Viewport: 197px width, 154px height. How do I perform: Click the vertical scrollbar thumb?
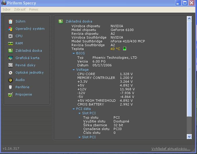pyautogui.click(x=189, y=69)
